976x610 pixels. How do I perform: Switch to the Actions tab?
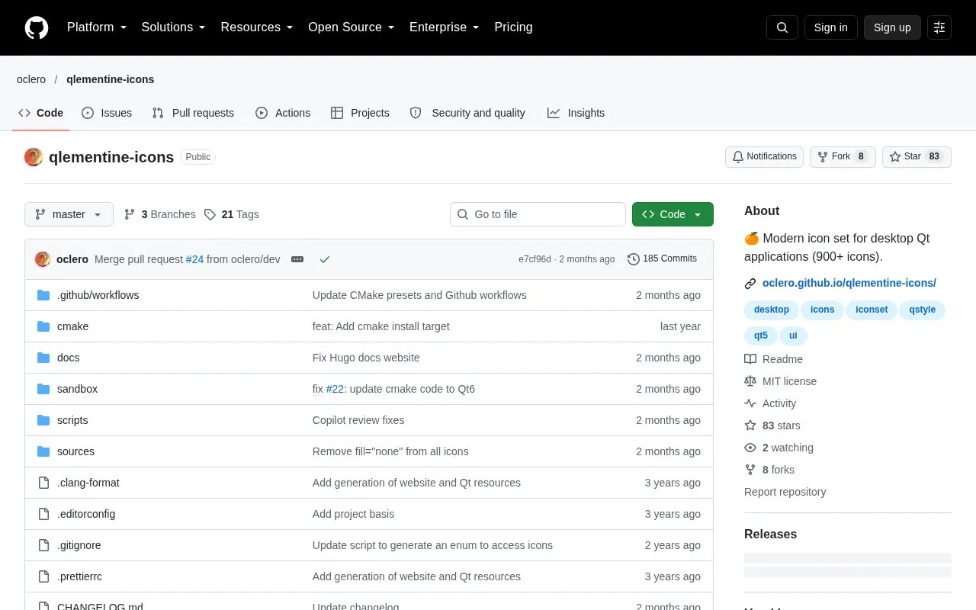click(283, 113)
